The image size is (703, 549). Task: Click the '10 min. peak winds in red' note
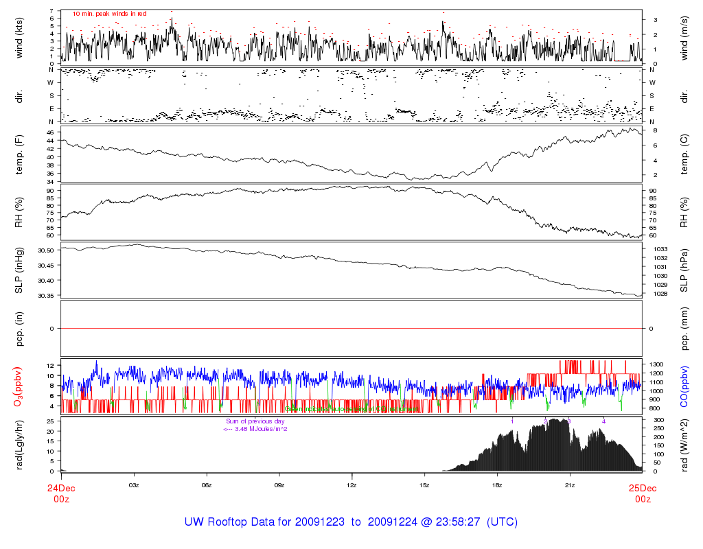pyautogui.click(x=110, y=14)
